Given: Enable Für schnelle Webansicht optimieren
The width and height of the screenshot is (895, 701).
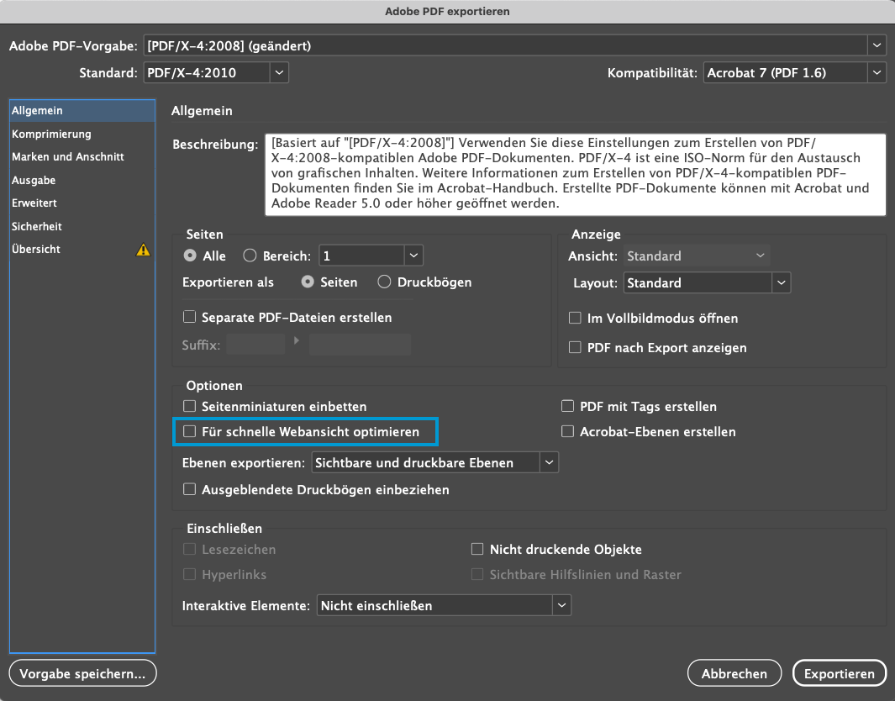Looking at the screenshot, I should click(189, 431).
